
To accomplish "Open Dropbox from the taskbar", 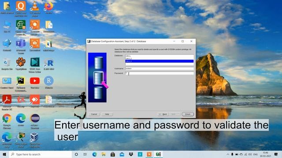I will [x=131, y=154].
